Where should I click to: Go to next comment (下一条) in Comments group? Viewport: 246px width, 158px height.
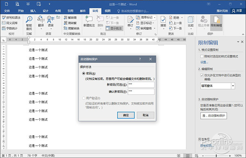(x=112, y=23)
